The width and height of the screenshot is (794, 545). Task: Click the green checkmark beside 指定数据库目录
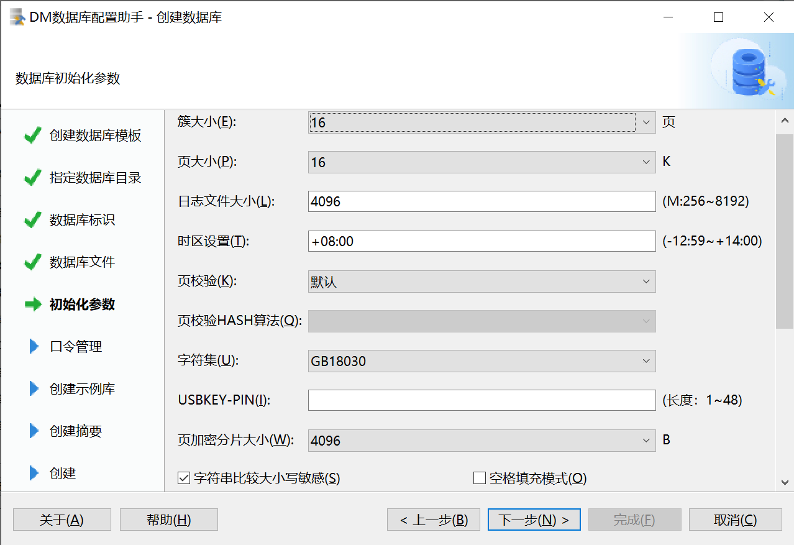tap(33, 178)
